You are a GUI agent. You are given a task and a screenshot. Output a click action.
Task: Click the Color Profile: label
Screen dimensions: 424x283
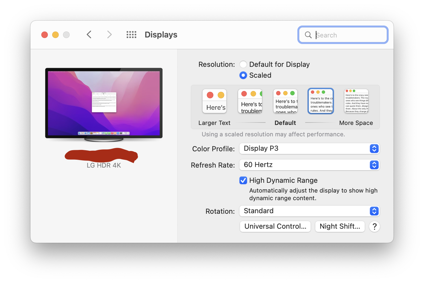tap(213, 149)
